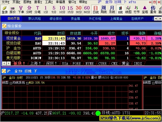Select the 30分 period icon
The image size is (162, 122).
coord(79,10)
